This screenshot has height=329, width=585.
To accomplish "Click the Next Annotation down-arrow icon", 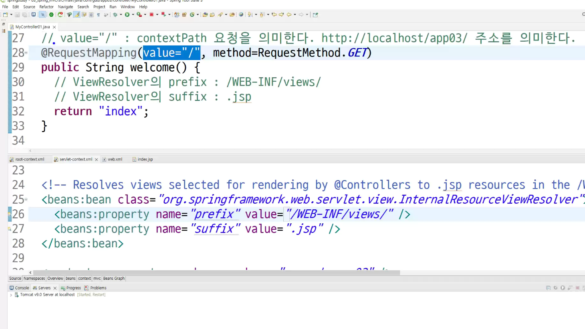I will tap(250, 15).
